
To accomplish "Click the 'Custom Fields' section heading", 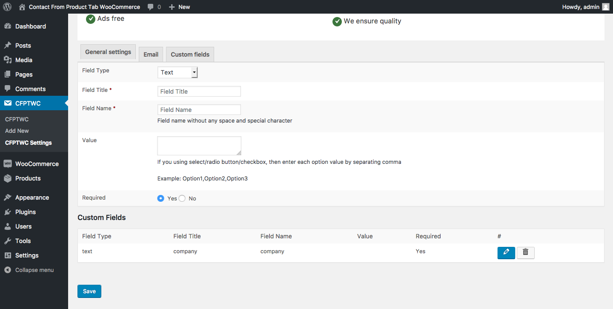I will click(x=102, y=217).
